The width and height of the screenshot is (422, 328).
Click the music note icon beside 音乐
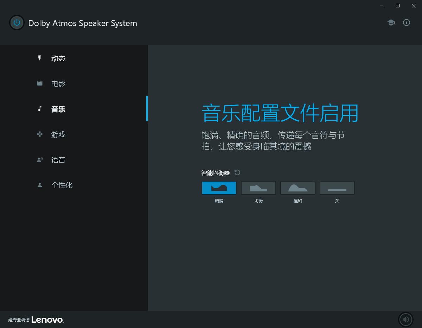pos(40,109)
